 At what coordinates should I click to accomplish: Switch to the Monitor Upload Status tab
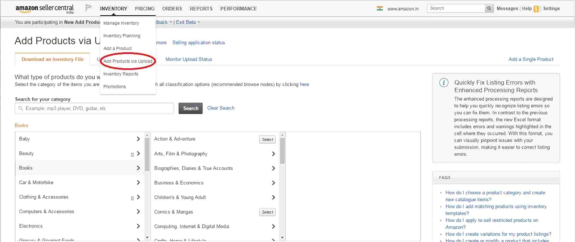point(189,59)
